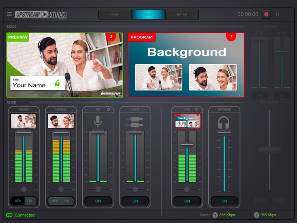This screenshot has width=297, height=223.
Task: Click the server 1 365 Kbps value
Action: coord(227,215)
